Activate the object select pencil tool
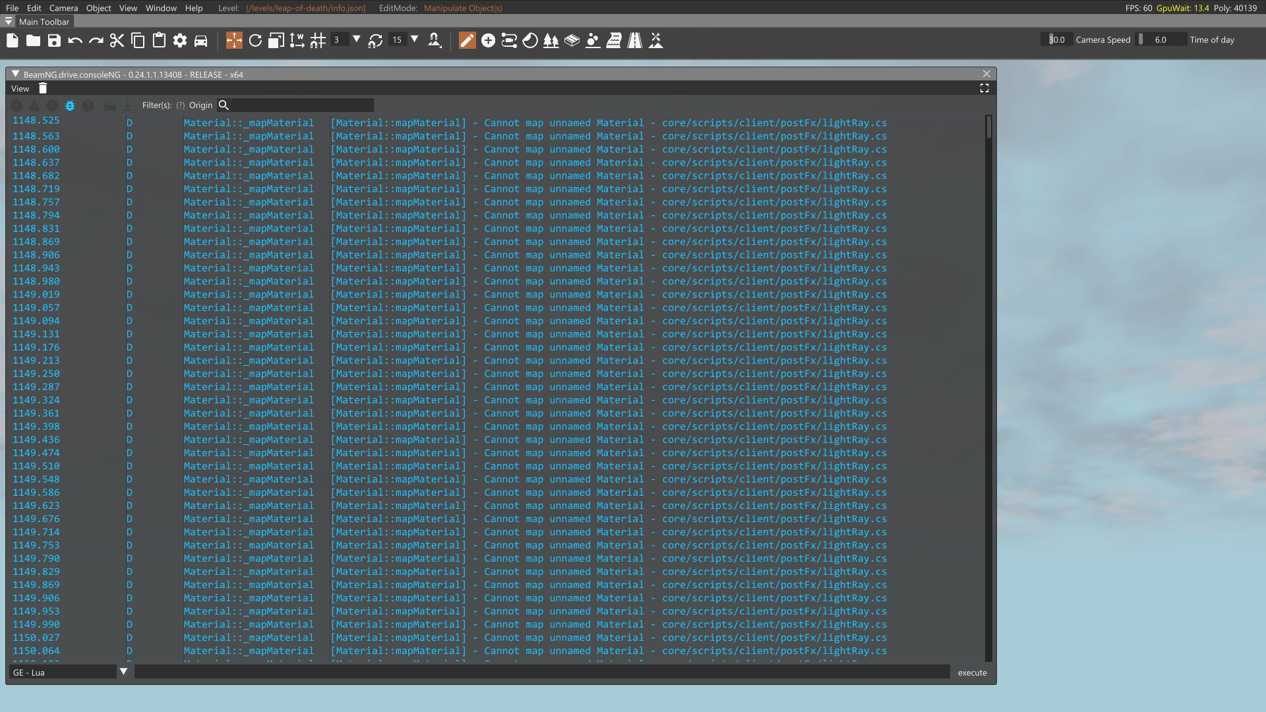 click(x=467, y=41)
